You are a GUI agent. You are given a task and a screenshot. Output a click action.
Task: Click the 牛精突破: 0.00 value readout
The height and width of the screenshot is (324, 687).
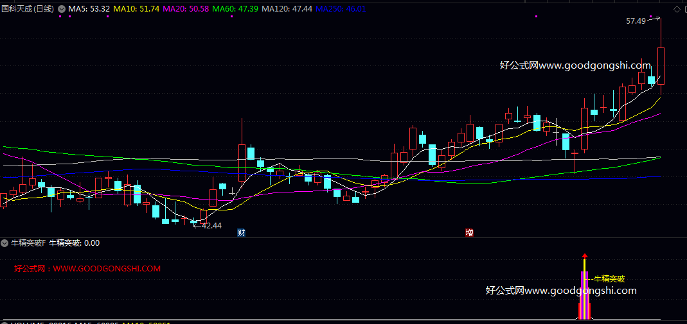(74, 243)
